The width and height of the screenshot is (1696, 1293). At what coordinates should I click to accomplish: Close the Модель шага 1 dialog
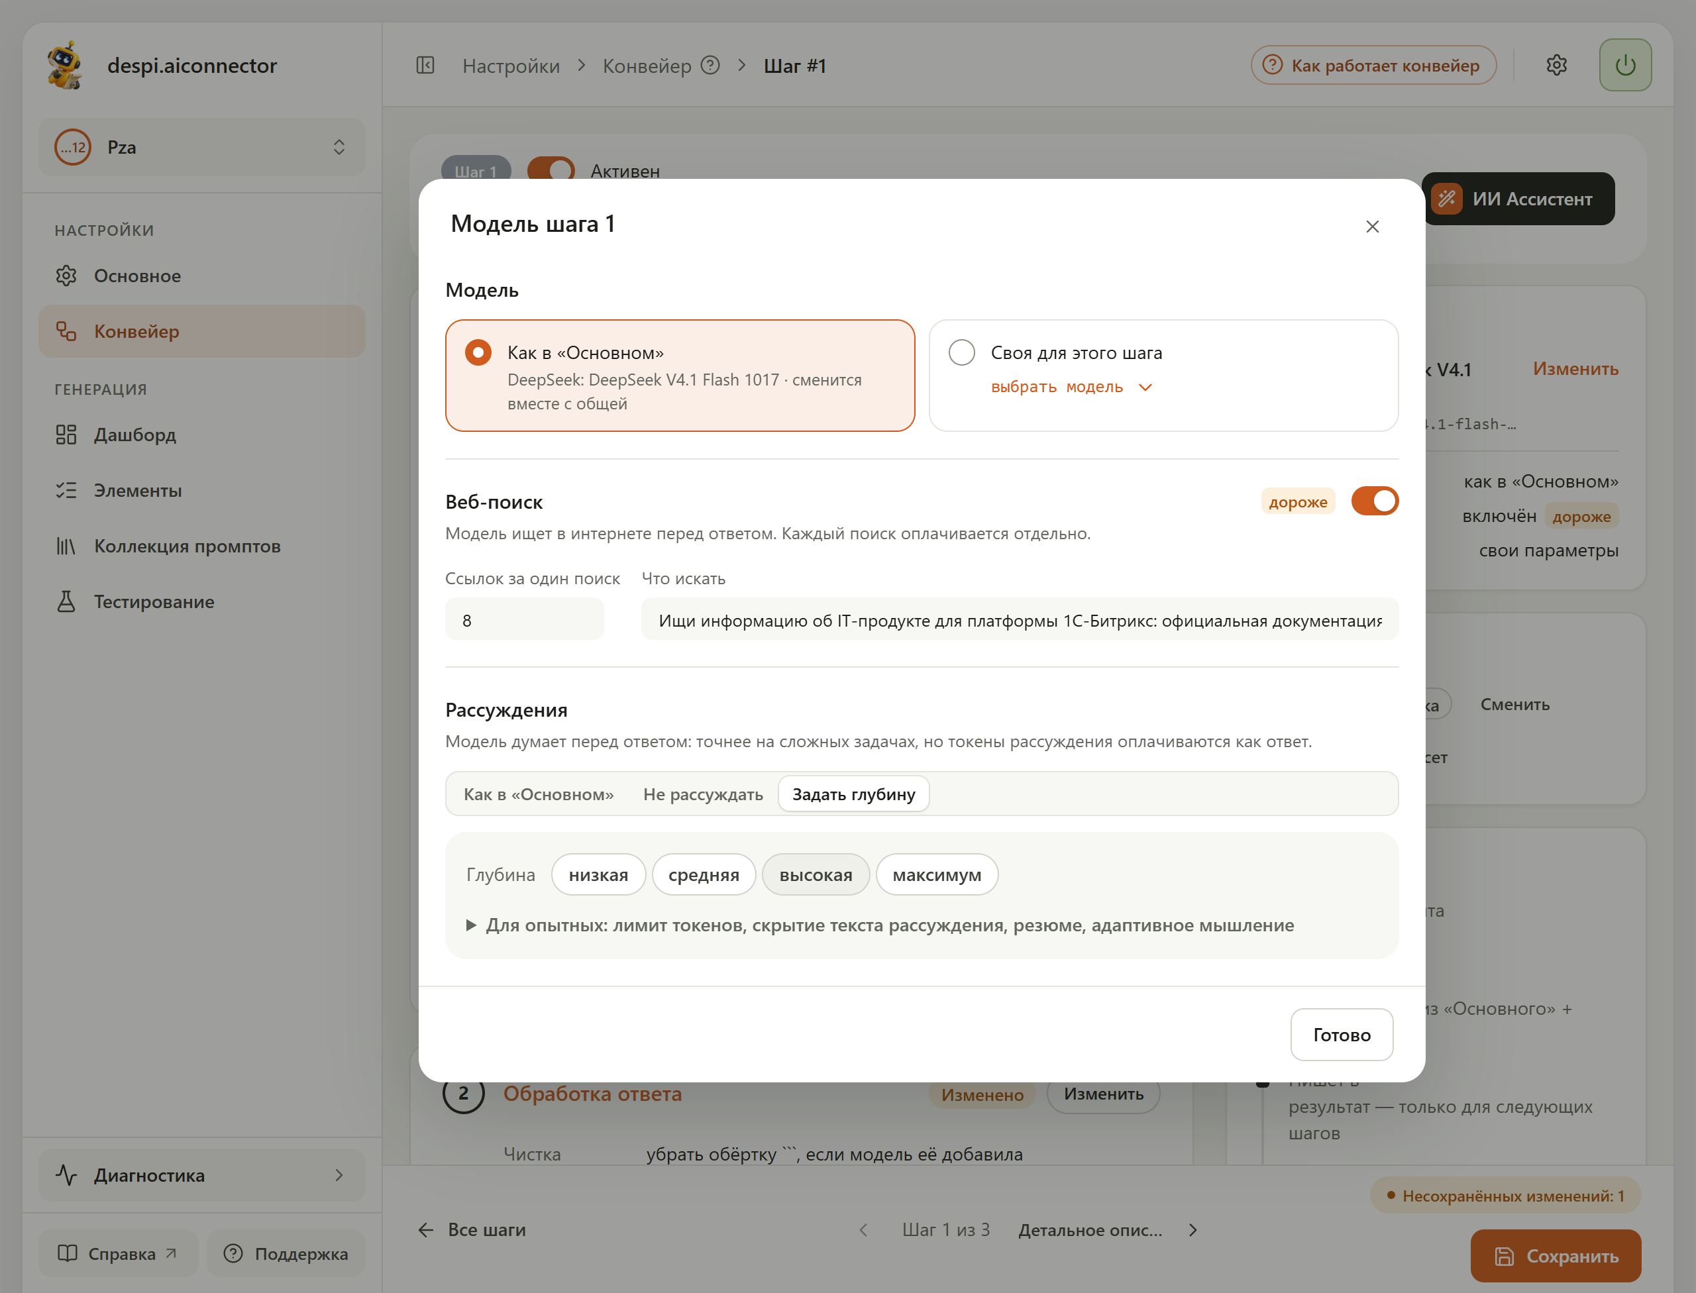pyautogui.click(x=1372, y=227)
